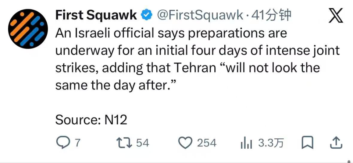Open the @FirstSquawk handle link

click(200, 15)
